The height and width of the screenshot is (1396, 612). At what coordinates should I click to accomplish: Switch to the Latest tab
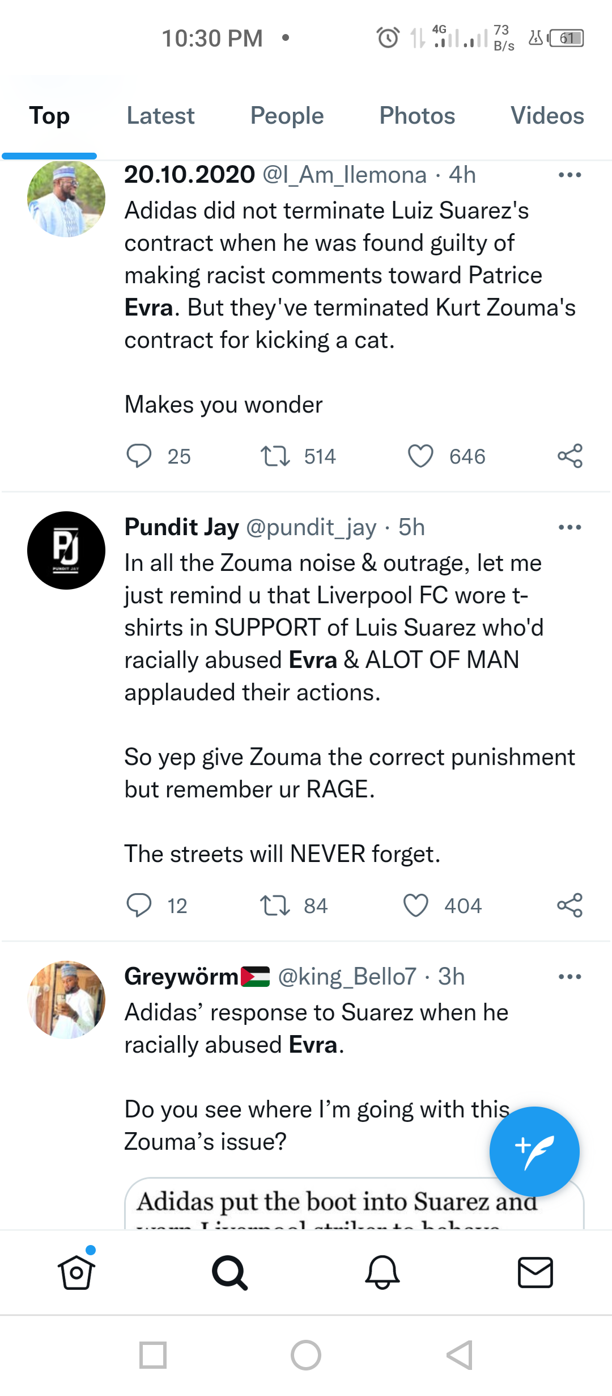[160, 115]
